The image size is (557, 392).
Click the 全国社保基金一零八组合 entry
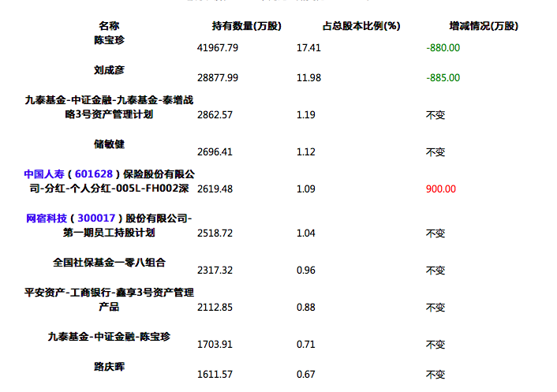pyautogui.click(x=109, y=262)
